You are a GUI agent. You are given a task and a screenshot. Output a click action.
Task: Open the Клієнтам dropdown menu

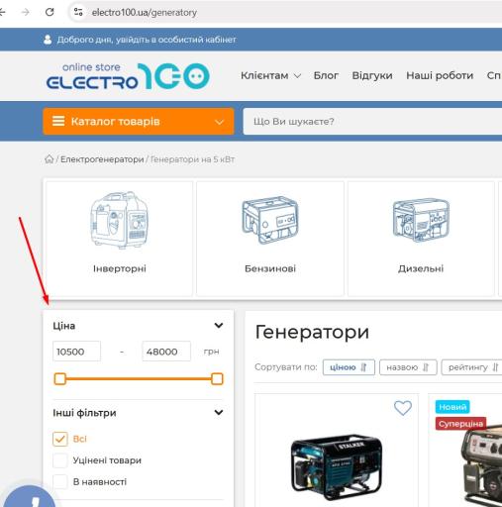coord(270,75)
